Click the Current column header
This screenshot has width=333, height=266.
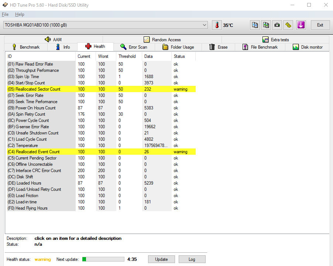[x=86, y=56]
